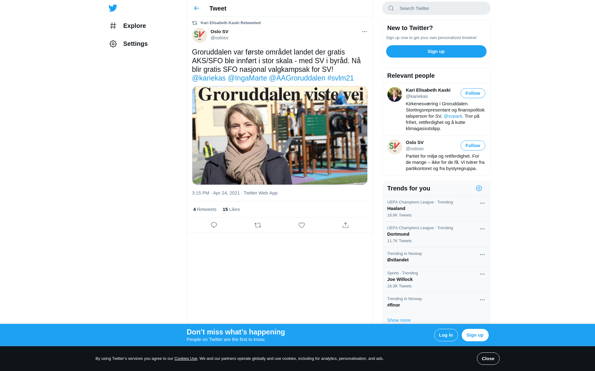Open the Groruddalen viste vei image
Viewport: 595px width, 371px height.
(x=280, y=135)
